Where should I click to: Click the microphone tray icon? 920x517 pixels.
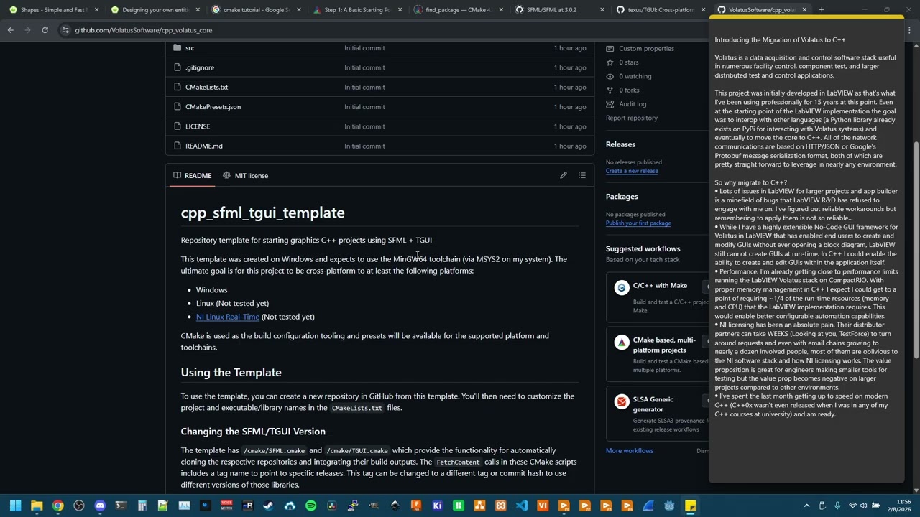pyautogui.click(x=838, y=506)
